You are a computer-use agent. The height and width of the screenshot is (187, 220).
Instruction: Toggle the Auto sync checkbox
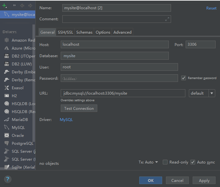tap(193, 162)
